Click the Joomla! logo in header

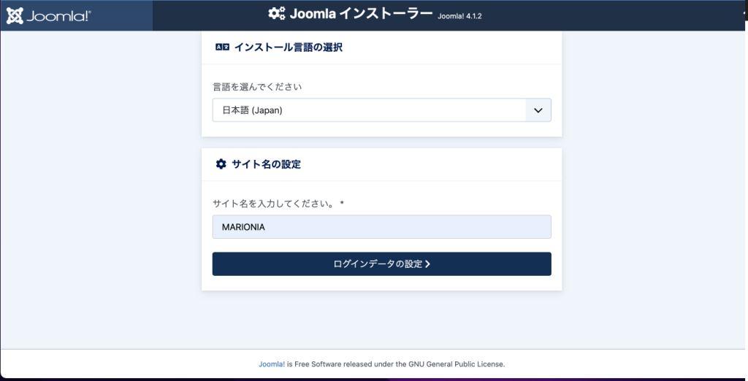click(48, 16)
